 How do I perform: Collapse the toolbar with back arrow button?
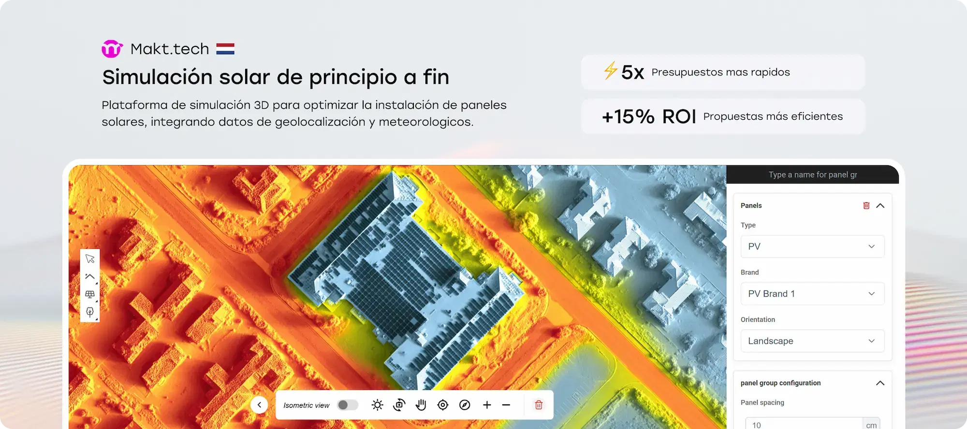pos(259,405)
